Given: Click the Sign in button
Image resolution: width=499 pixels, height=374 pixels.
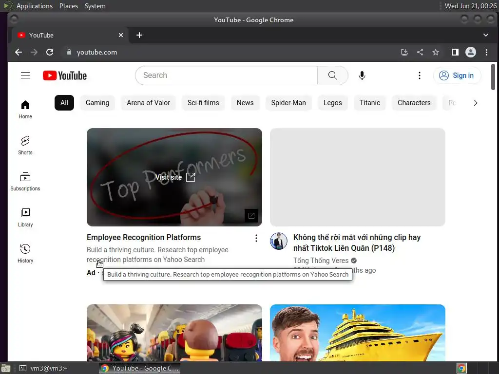Looking at the screenshot, I should (457, 75).
